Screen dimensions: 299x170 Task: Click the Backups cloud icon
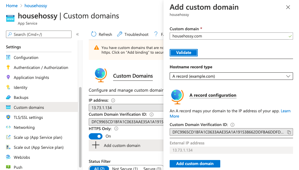point(8,97)
